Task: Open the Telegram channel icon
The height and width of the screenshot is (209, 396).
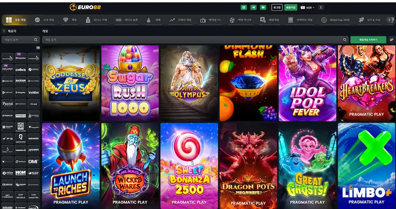Action: pos(253,8)
